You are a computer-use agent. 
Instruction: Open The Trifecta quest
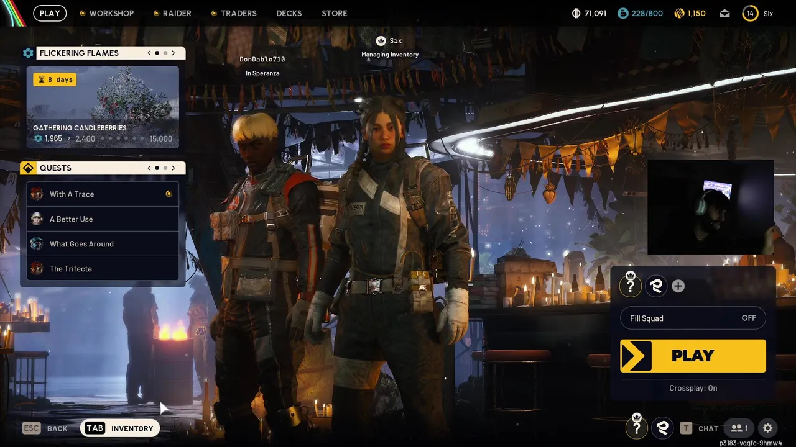pyautogui.click(x=103, y=269)
